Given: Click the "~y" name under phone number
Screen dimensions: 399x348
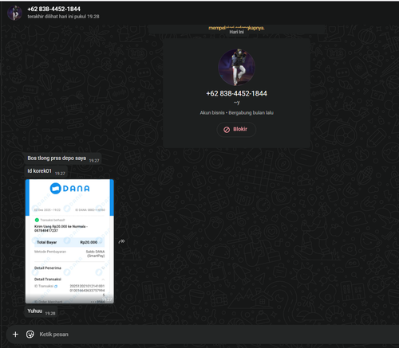Looking at the screenshot, I should [x=236, y=103].
